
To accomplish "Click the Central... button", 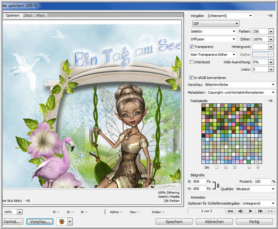I will point(13,222).
